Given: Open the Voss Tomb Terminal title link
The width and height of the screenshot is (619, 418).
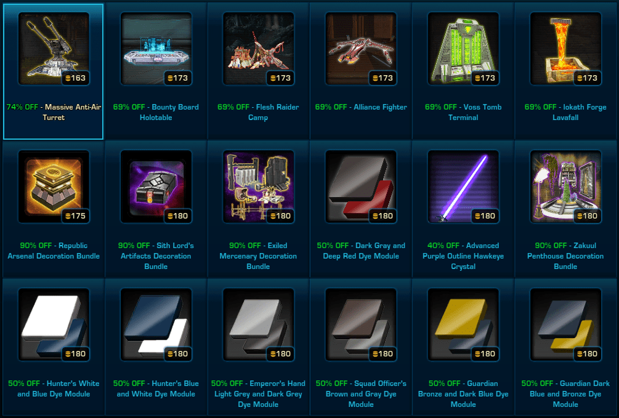Looking at the screenshot, I should coord(463,112).
